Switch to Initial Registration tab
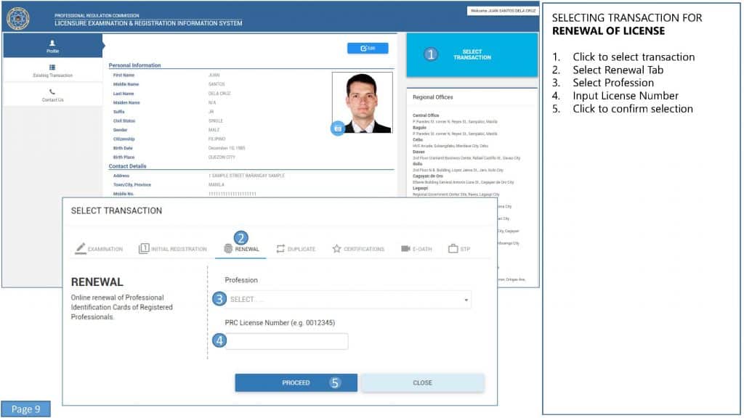744x418 pixels. click(173, 249)
